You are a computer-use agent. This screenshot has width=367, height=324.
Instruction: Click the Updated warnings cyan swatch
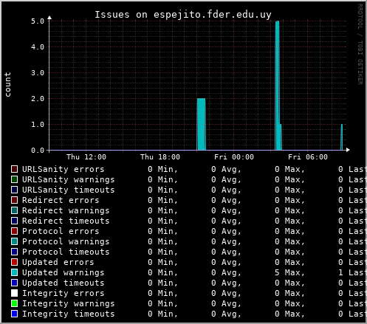click(x=15, y=272)
